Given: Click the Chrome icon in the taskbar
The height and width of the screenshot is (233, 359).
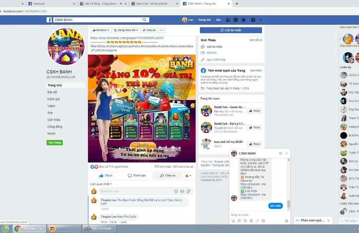Looking at the screenshot, I should coord(17,229).
